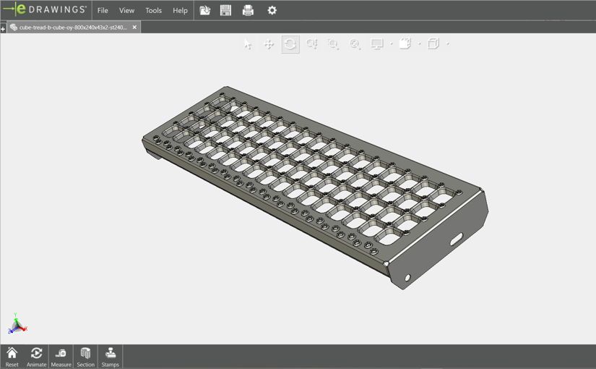Start Animate playback of views
596x369 pixels.
[x=36, y=356]
